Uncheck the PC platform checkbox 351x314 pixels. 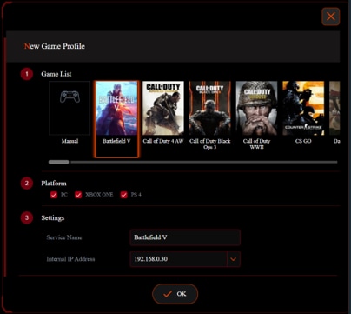(54, 195)
